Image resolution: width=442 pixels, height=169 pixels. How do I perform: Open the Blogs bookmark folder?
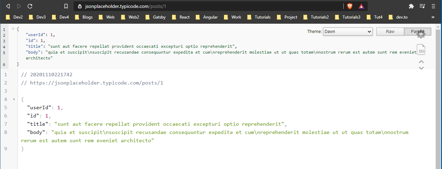(x=84, y=17)
